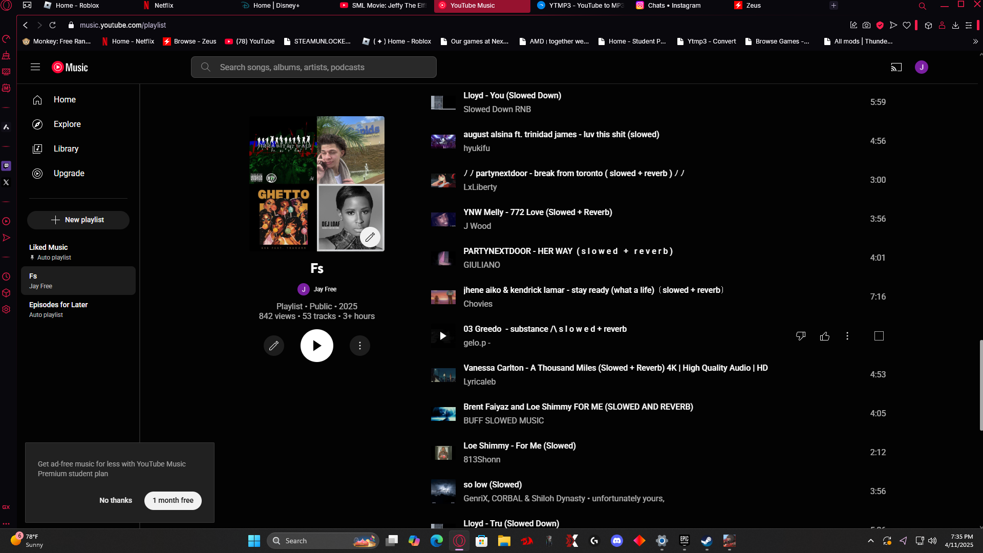Select the so low (Slowed) track title
This screenshot has width=983, height=553.
tap(493, 485)
